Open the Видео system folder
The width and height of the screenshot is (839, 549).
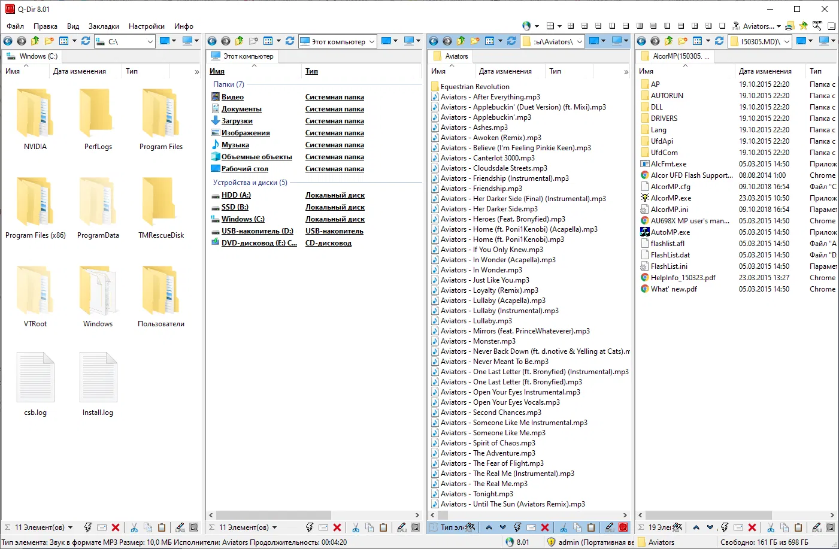232,97
